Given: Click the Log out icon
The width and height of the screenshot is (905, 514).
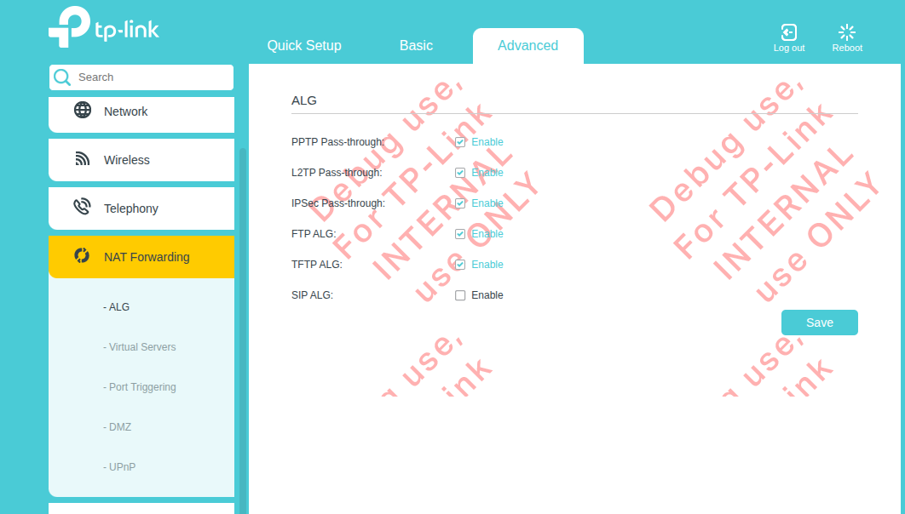Looking at the screenshot, I should (789, 32).
